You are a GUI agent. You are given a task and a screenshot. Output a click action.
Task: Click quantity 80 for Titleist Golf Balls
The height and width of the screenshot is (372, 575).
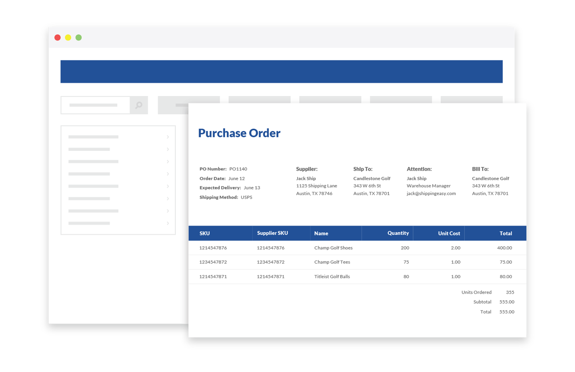coord(406,277)
